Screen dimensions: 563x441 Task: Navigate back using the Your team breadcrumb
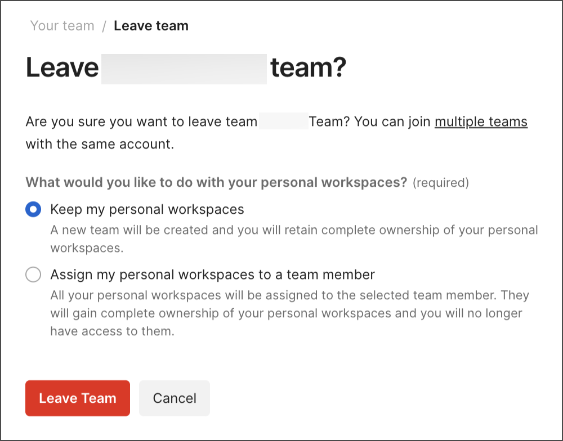coord(62,25)
